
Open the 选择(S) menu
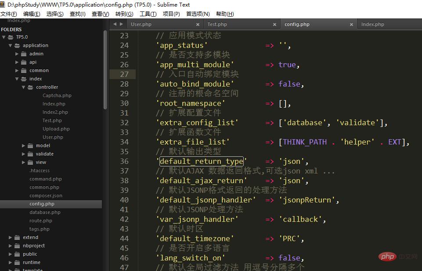pos(55,14)
